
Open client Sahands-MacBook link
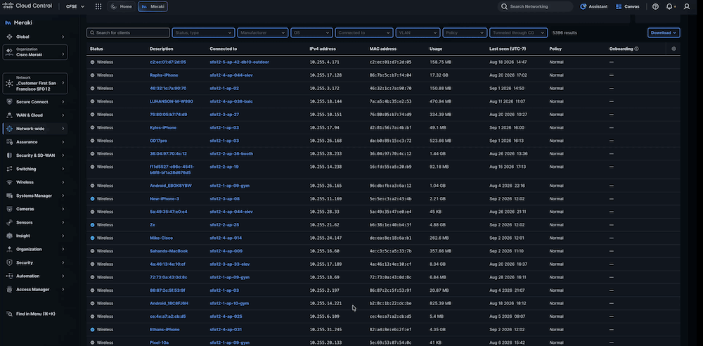point(169,251)
